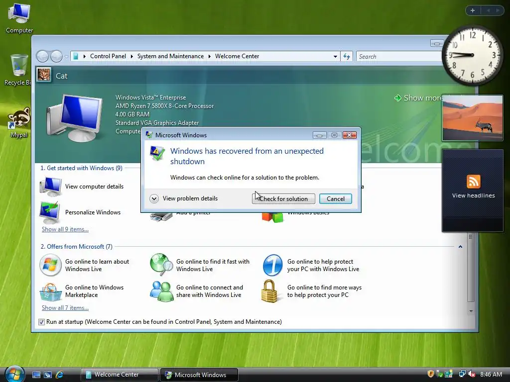Click Go online to find more ways text
Image resolution: width=510 pixels, height=382 pixels.
pyautogui.click(x=324, y=291)
